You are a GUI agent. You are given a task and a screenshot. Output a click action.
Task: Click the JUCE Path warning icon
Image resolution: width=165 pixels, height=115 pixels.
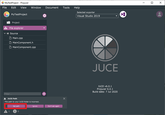tap(5, 99)
